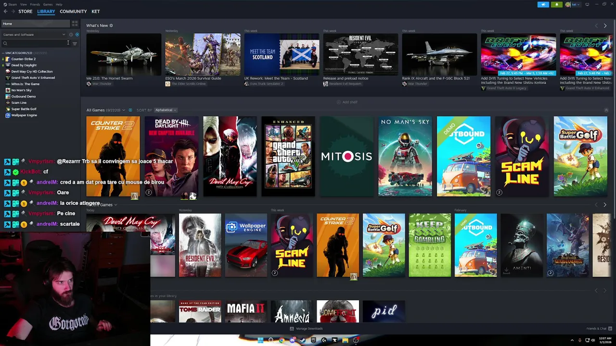616x346 pixels.
Task: Switch to the STORE tab
Action: click(x=26, y=12)
